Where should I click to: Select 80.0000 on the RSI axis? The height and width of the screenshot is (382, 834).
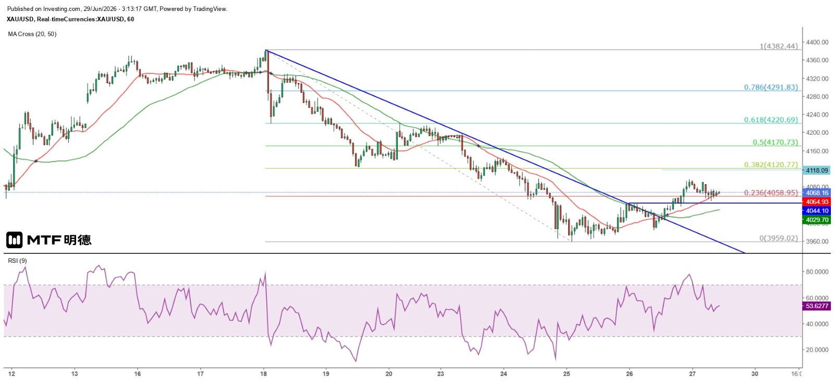[x=817, y=272]
